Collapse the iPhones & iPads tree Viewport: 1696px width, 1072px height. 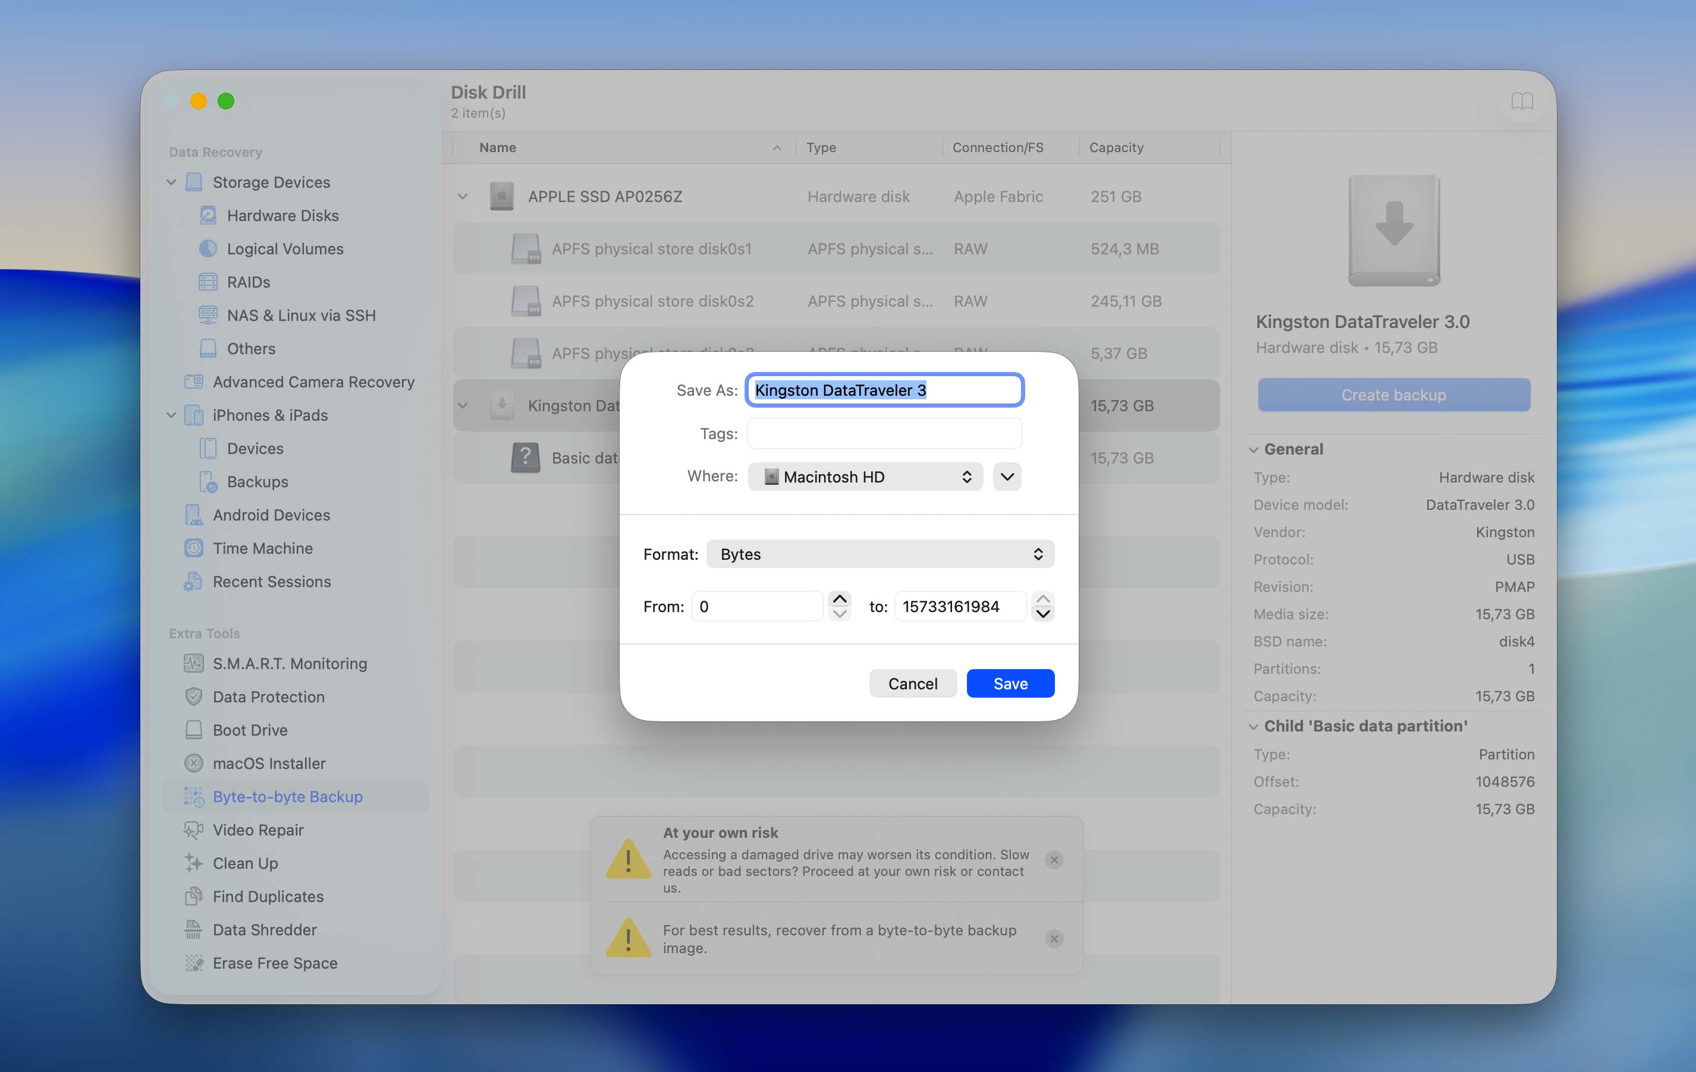[171, 415]
